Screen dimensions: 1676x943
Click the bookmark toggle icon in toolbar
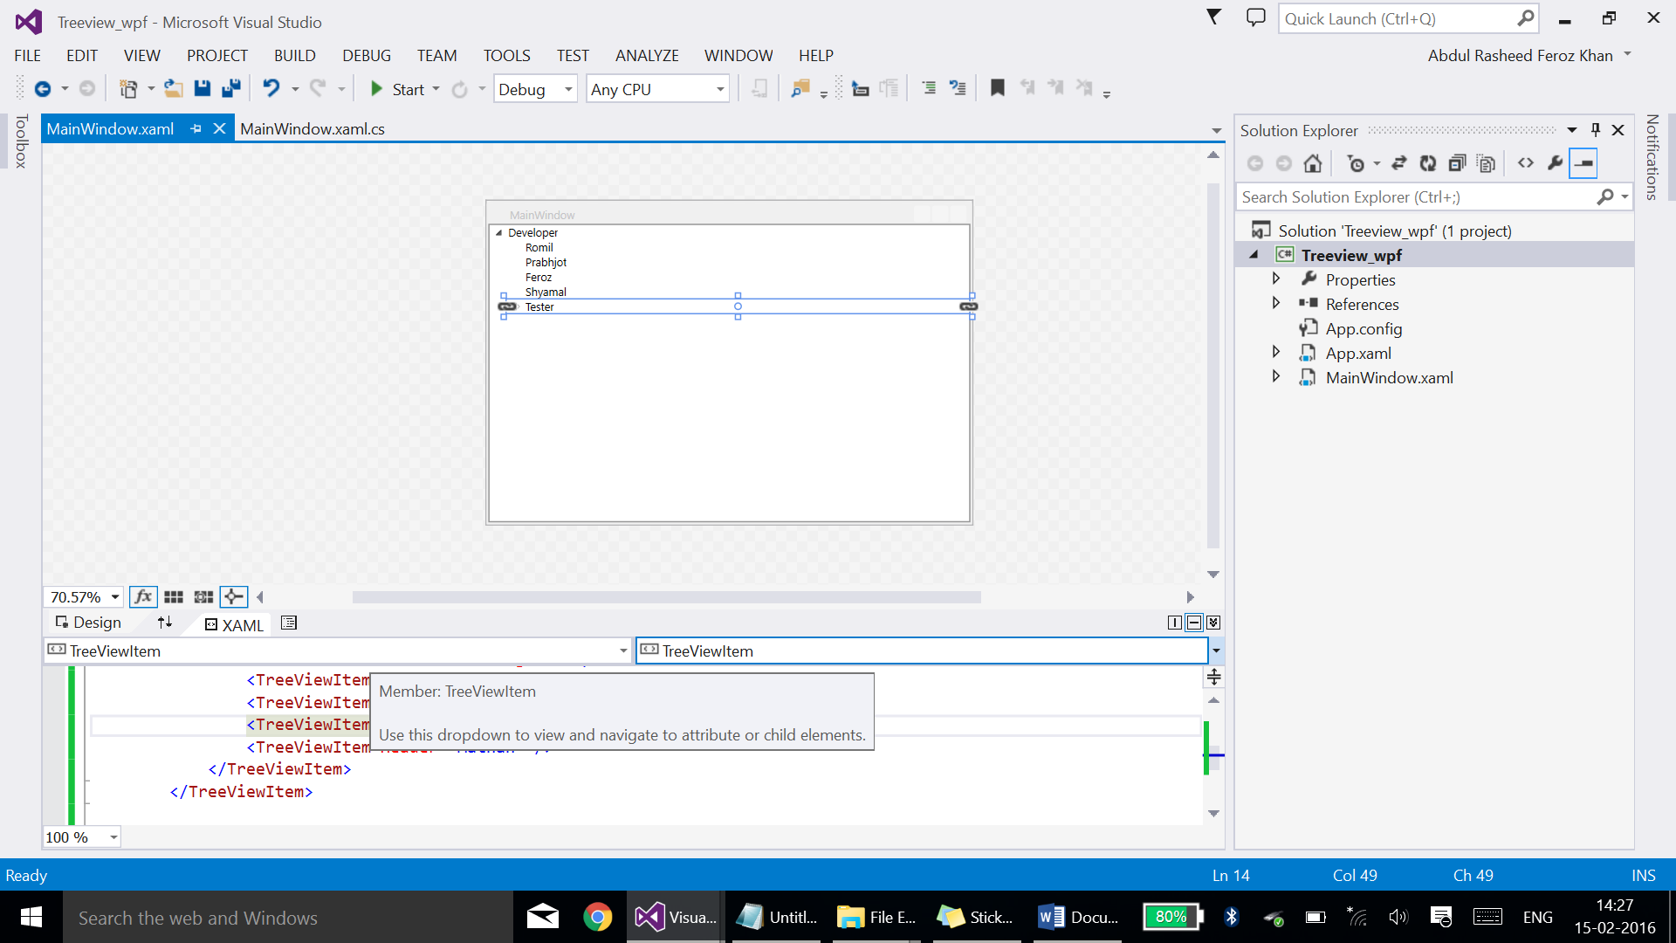(x=998, y=88)
